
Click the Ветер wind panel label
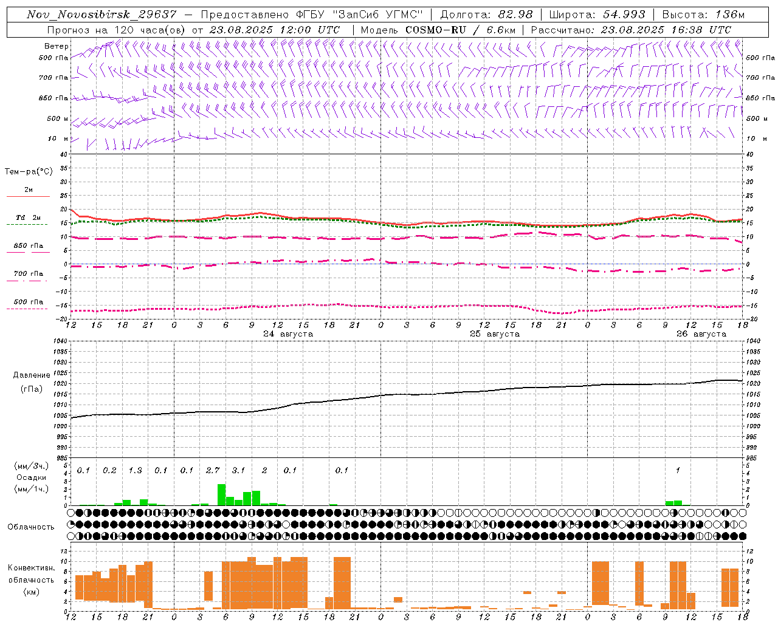pos(57,46)
